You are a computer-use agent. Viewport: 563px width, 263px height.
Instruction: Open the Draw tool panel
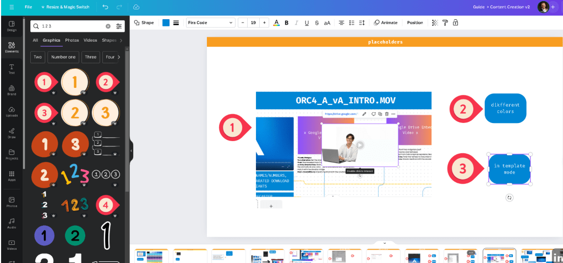tap(12, 133)
